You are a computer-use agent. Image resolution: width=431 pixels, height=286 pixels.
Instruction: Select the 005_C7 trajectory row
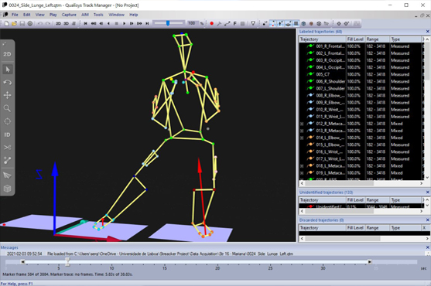(361, 74)
